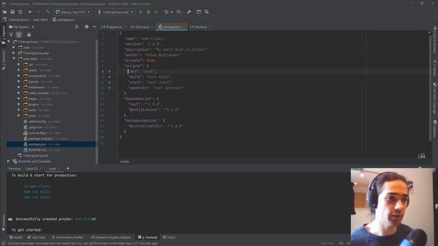This screenshot has height=246, width=438.
Task: Click the Save All toolbar icon
Action: click(x=12, y=12)
